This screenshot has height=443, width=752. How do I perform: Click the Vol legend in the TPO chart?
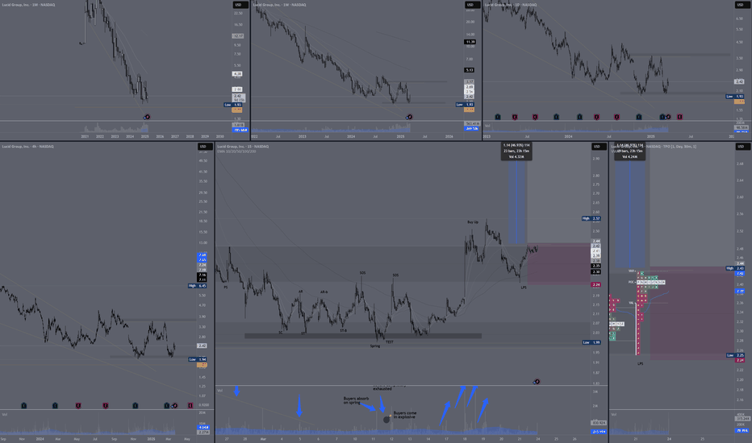click(613, 414)
